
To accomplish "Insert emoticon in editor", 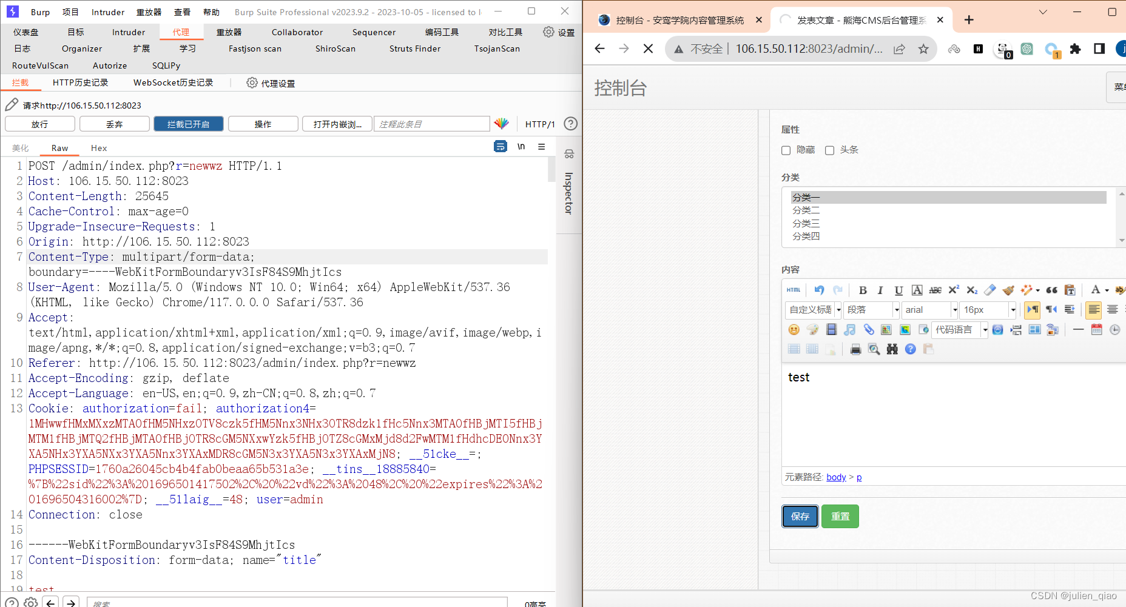I will (x=794, y=329).
